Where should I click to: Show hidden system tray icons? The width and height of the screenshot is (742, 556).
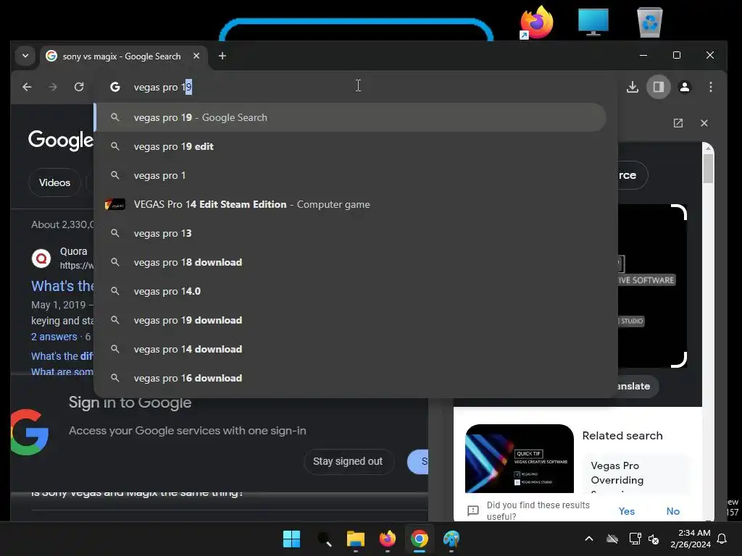pos(589,539)
